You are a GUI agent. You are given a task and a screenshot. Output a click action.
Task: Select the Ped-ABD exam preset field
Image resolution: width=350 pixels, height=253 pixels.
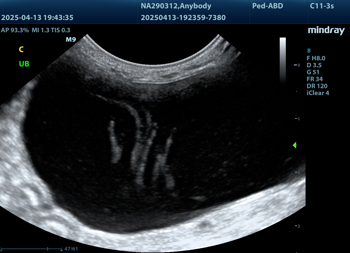[267, 6]
